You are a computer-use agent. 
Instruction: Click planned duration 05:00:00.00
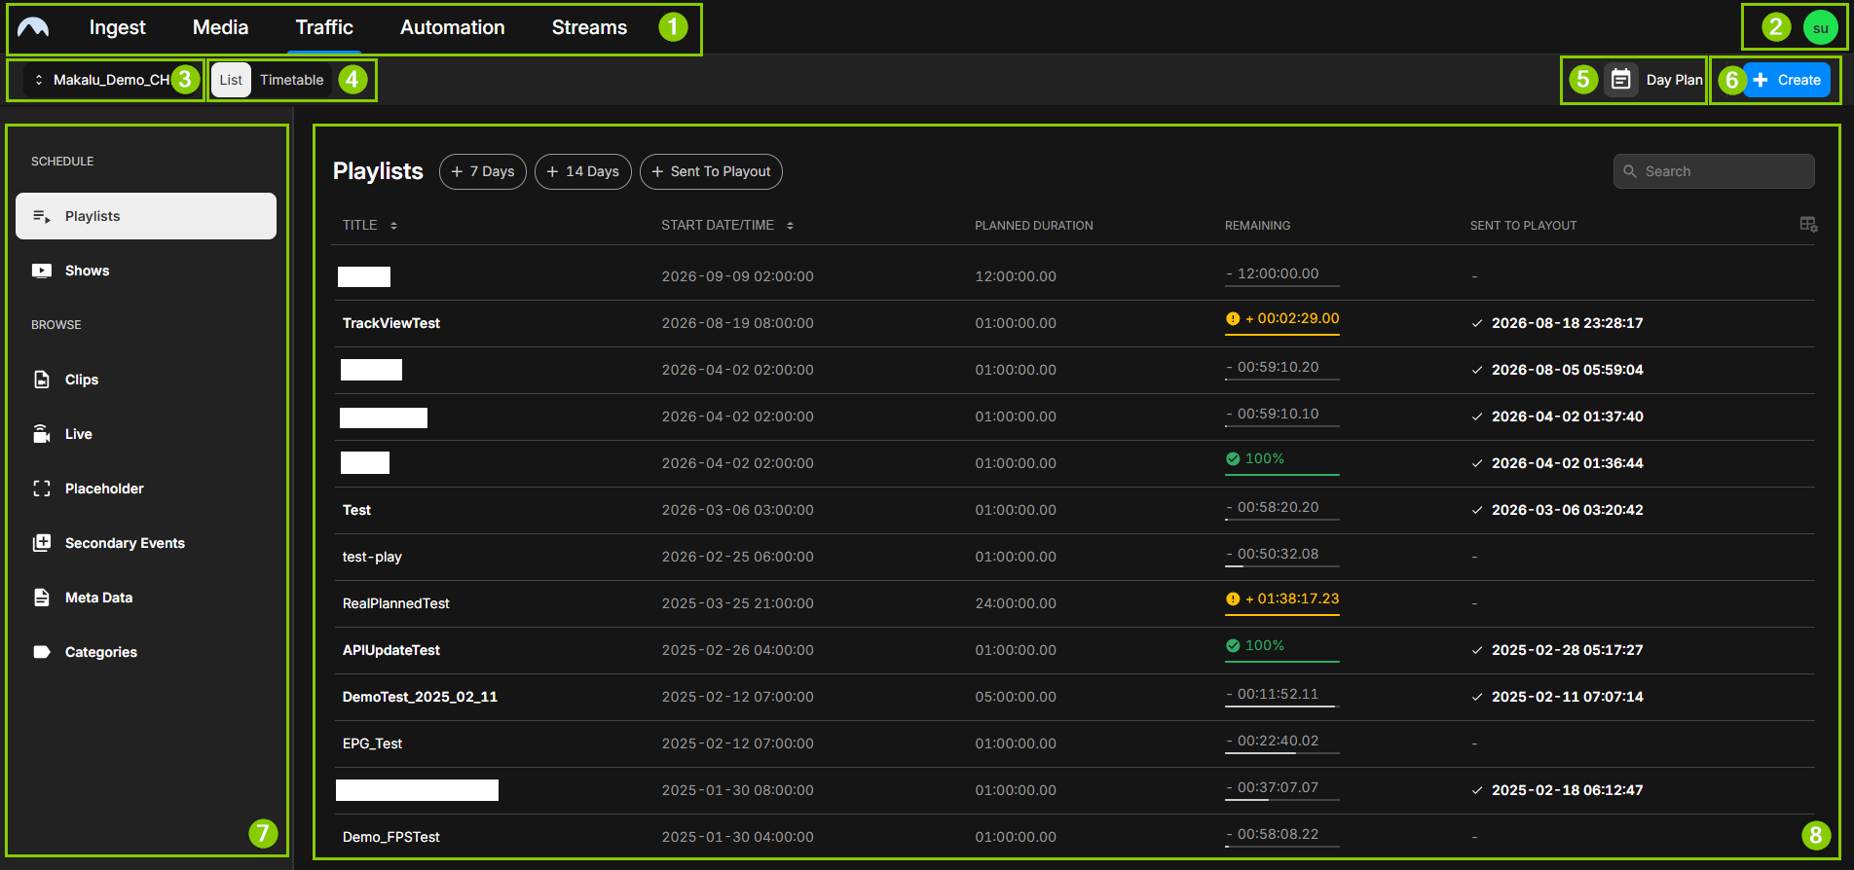click(x=1016, y=697)
